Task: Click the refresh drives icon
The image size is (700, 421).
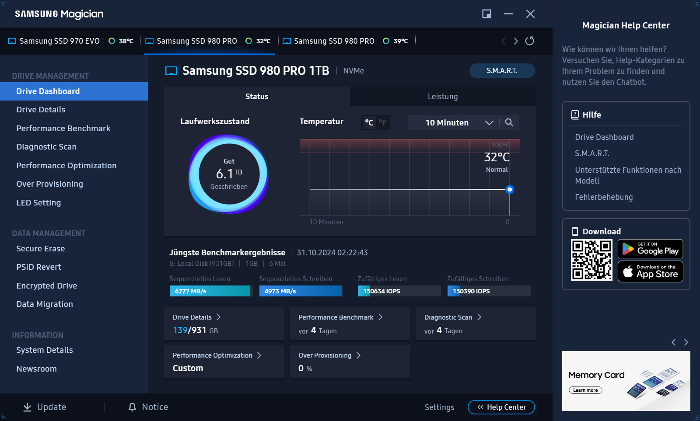Action: click(x=529, y=41)
